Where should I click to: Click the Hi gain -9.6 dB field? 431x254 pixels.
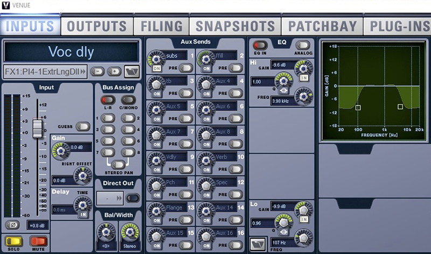pos(282,65)
